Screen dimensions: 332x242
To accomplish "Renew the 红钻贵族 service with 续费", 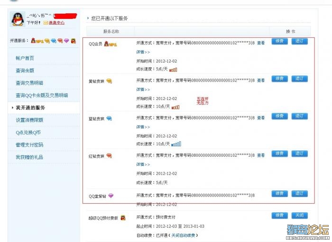I will click(x=279, y=153).
